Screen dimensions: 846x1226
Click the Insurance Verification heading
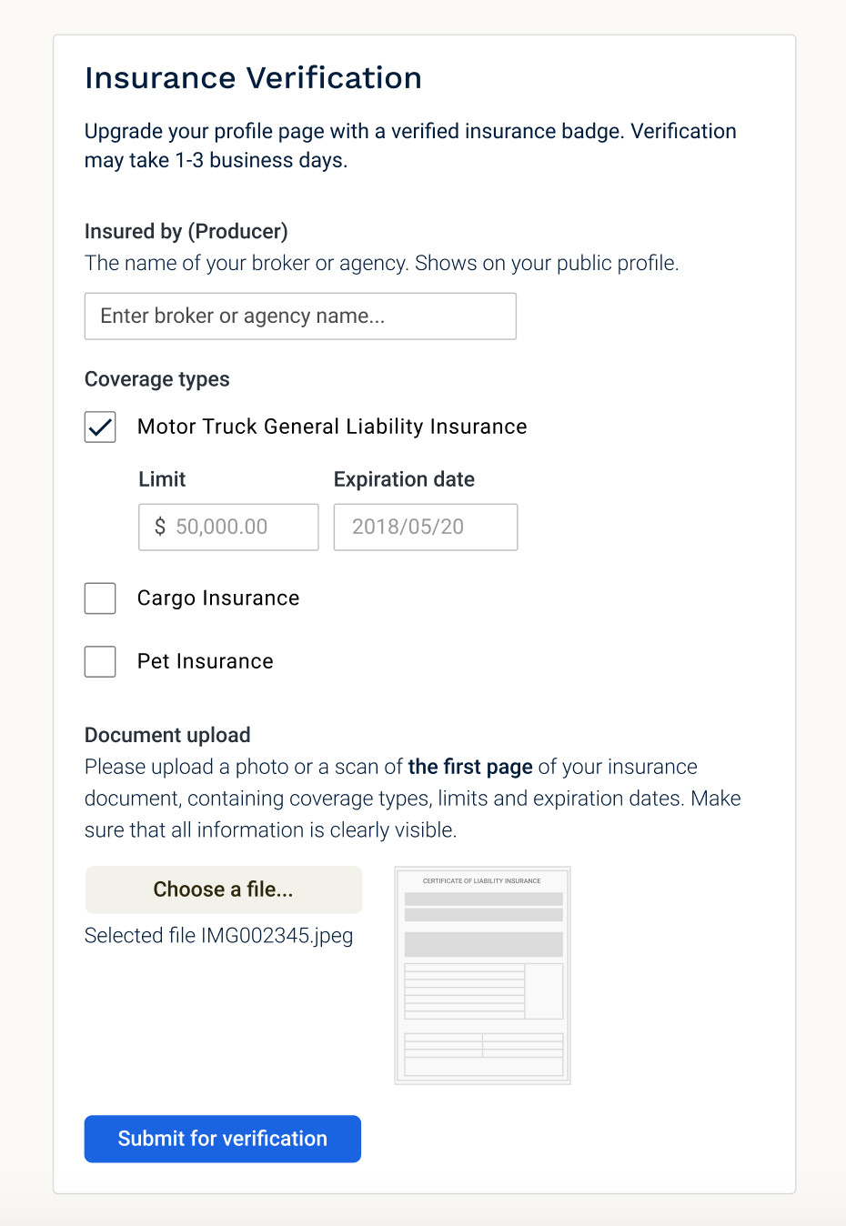pos(254,78)
